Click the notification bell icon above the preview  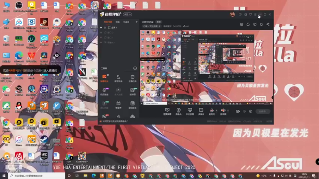pyautogui.click(x=261, y=24)
